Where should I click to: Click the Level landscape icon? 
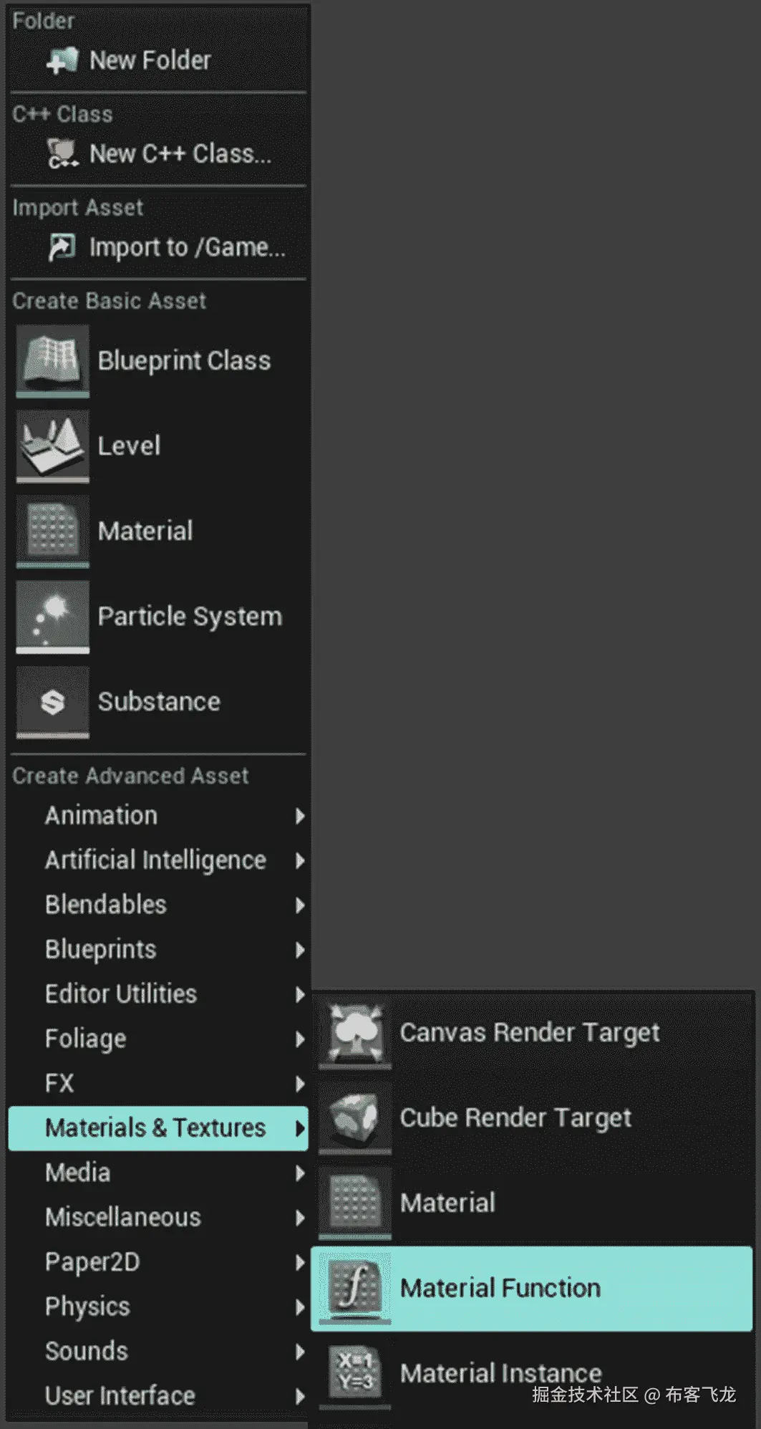pos(52,445)
